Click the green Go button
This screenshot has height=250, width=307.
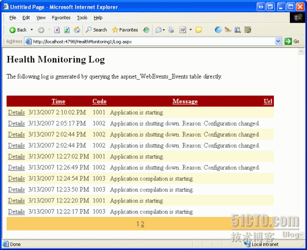tap(292, 41)
